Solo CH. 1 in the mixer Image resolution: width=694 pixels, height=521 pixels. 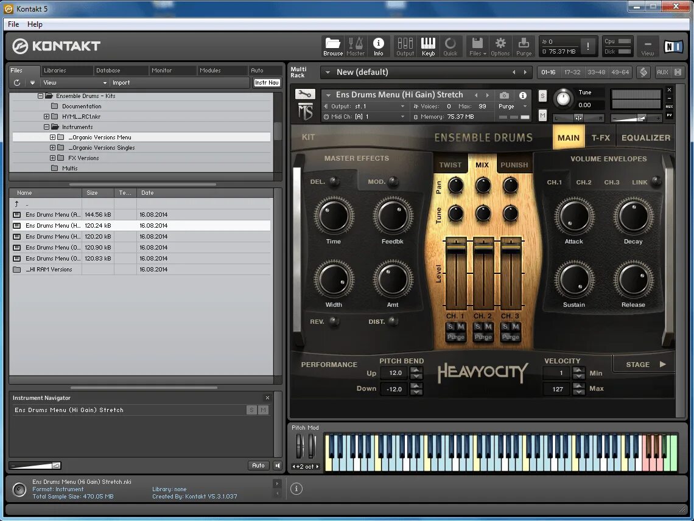pos(450,326)
